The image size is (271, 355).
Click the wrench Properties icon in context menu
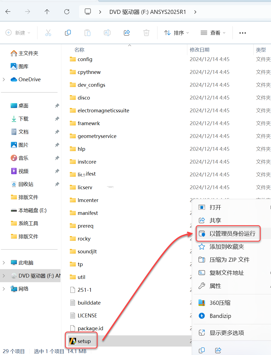[x=202, y=286]
